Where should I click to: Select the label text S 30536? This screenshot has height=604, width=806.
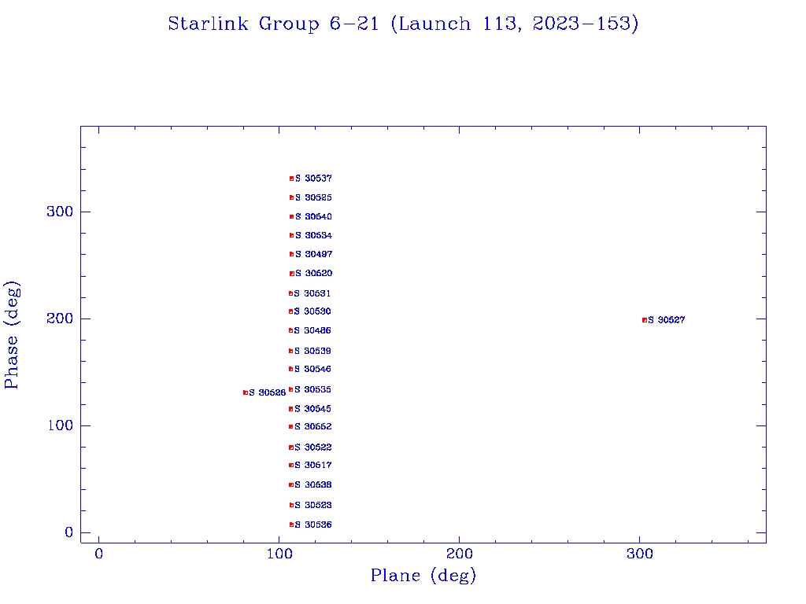click(x=313, y=525)
